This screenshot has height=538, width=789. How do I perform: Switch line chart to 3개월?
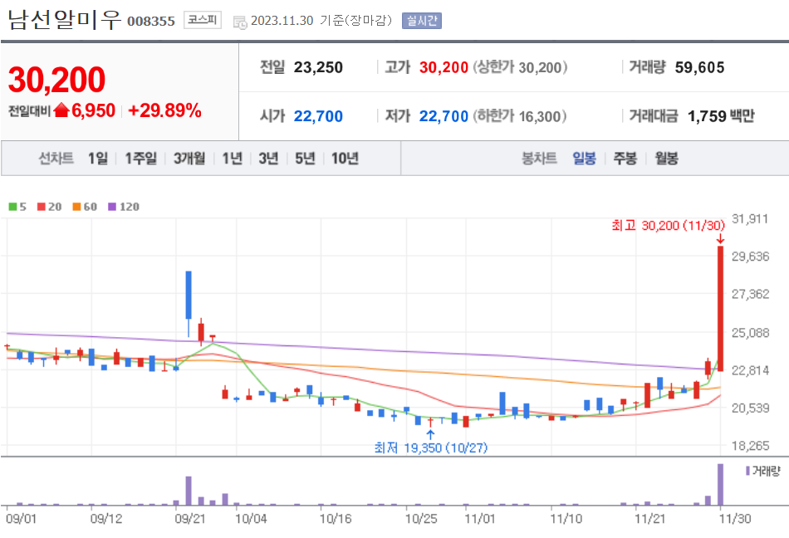click(189, 159)
